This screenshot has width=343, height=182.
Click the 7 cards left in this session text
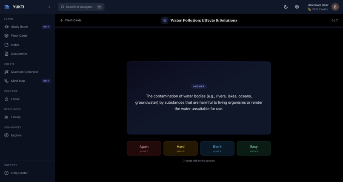pos(199,161)
